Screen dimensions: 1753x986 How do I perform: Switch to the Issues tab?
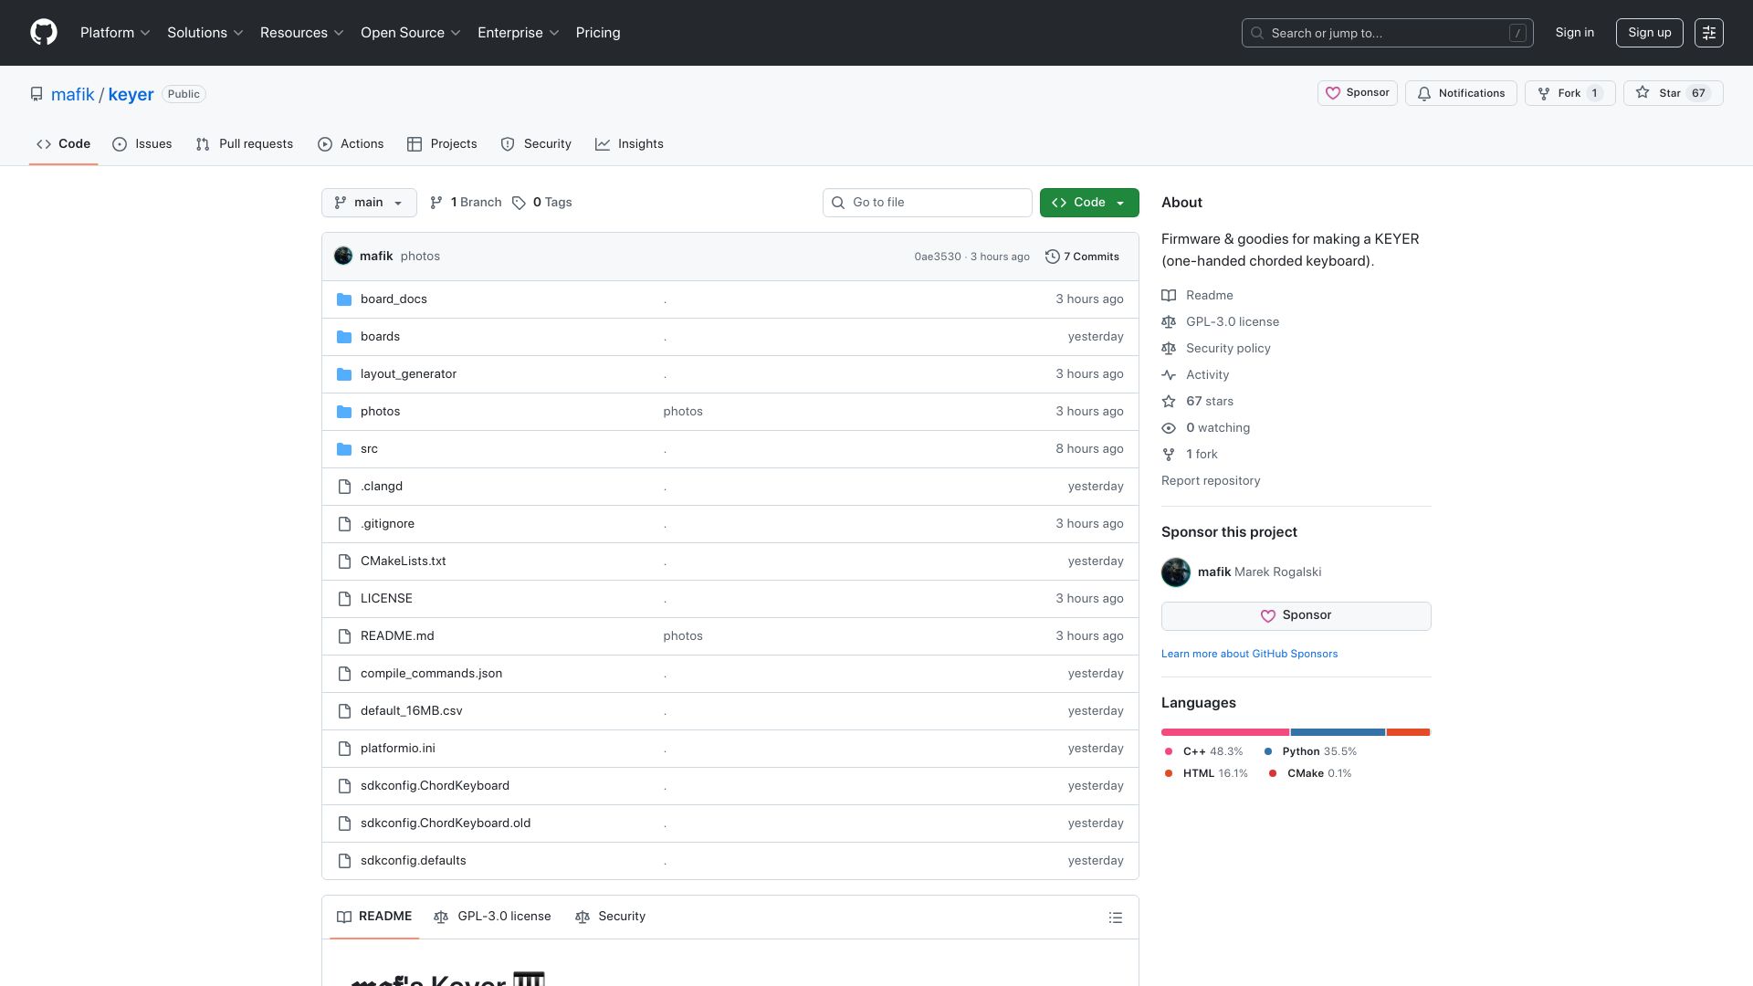(x=142, y=144)
